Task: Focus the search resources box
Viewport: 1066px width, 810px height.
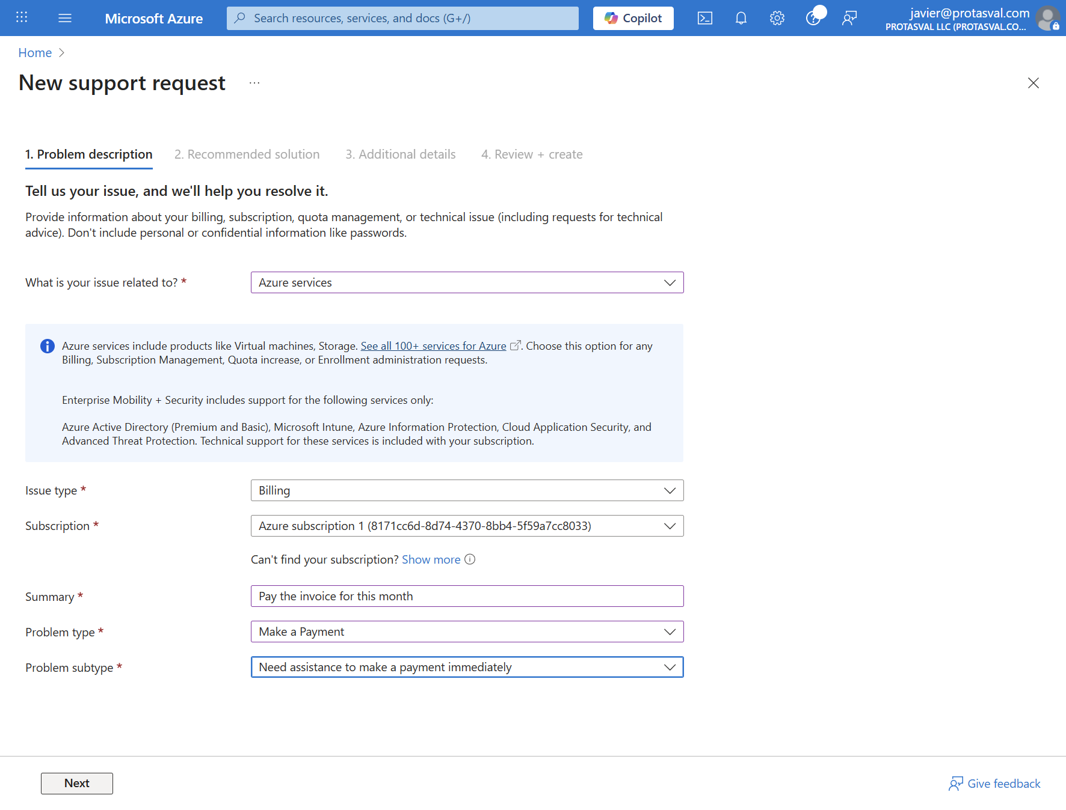Action: (x=402, y=18)
